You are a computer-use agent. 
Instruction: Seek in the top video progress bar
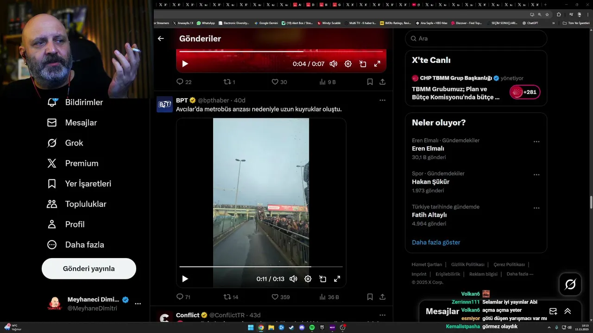point(281,51)
